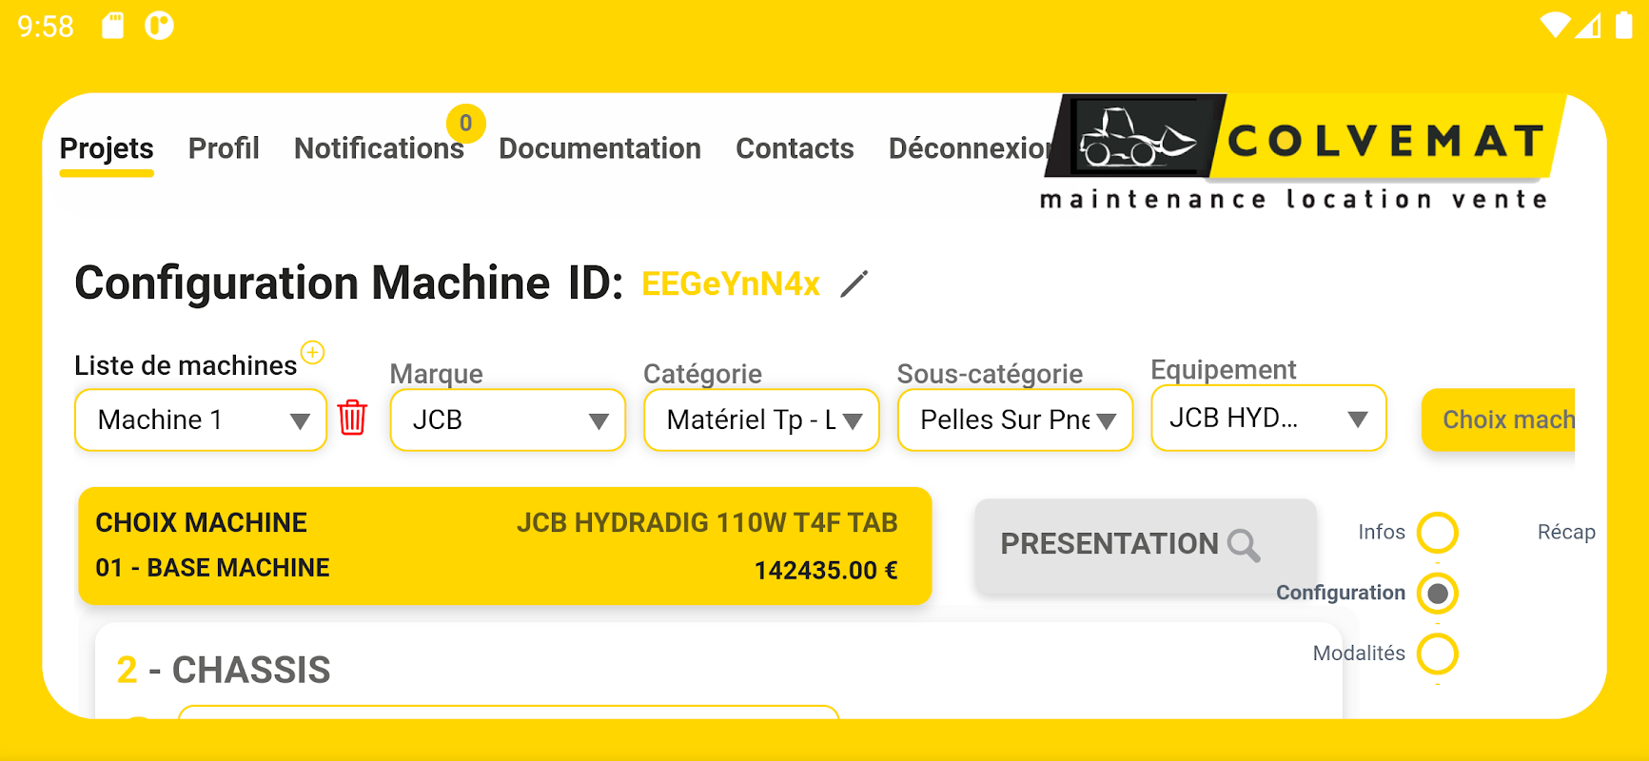Open the Machine 1 list dropdown
Image resolution: width=1649 pixels, height=761 pixels.
click(x=201, y=420)
